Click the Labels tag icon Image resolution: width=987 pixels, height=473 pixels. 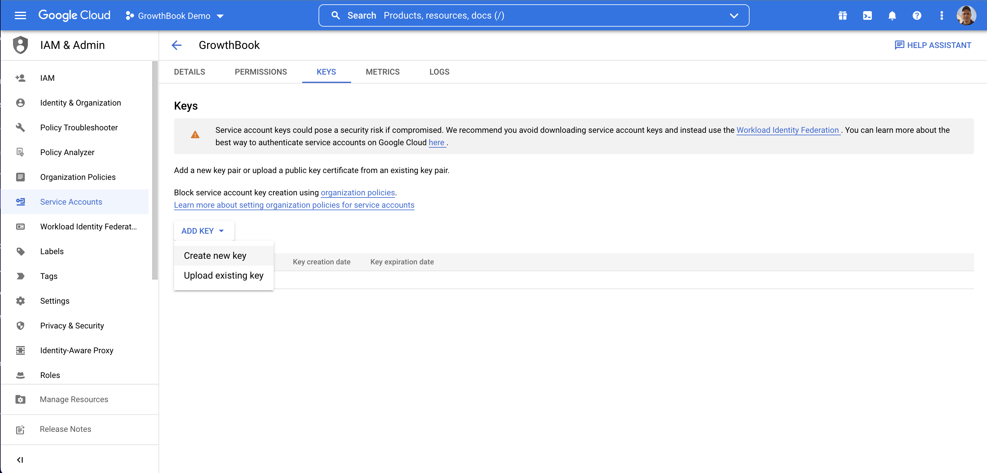click(x=21, y=252)
